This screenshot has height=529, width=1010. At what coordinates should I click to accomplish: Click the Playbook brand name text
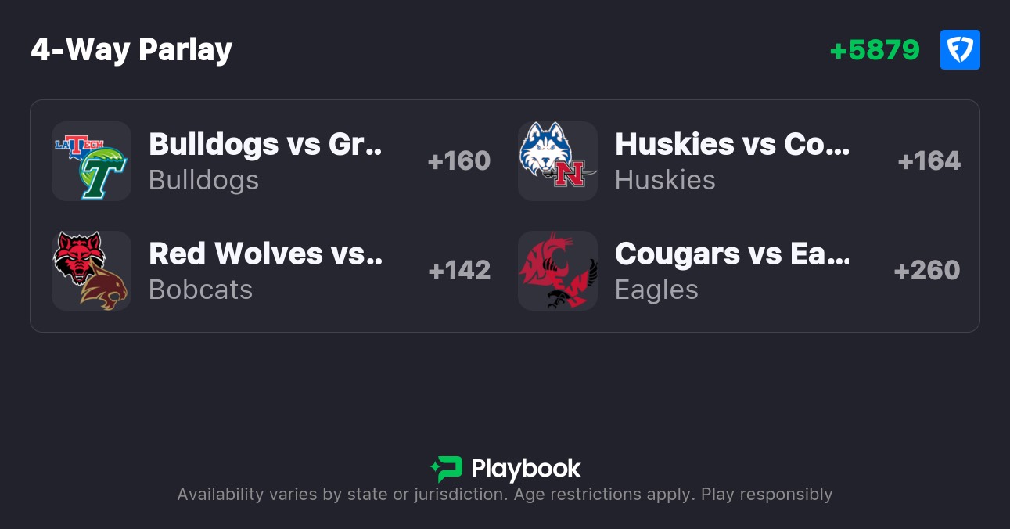[x=526, y=469]
